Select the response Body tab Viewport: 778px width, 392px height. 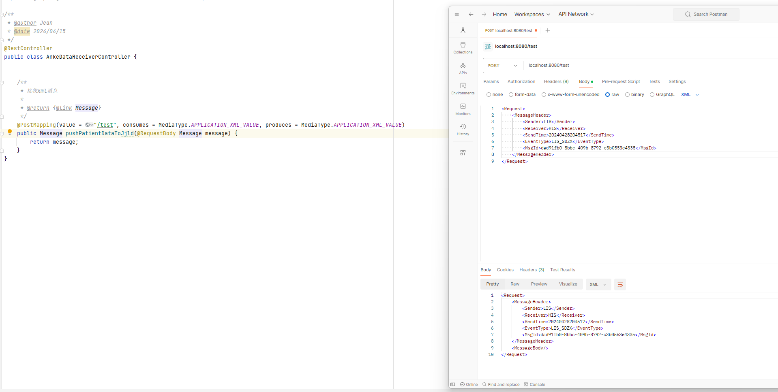click(x=486, y=270)
